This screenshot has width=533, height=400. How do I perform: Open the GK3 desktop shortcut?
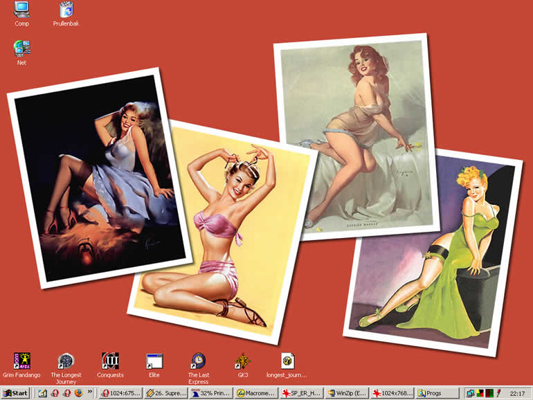tap(242, 361)
